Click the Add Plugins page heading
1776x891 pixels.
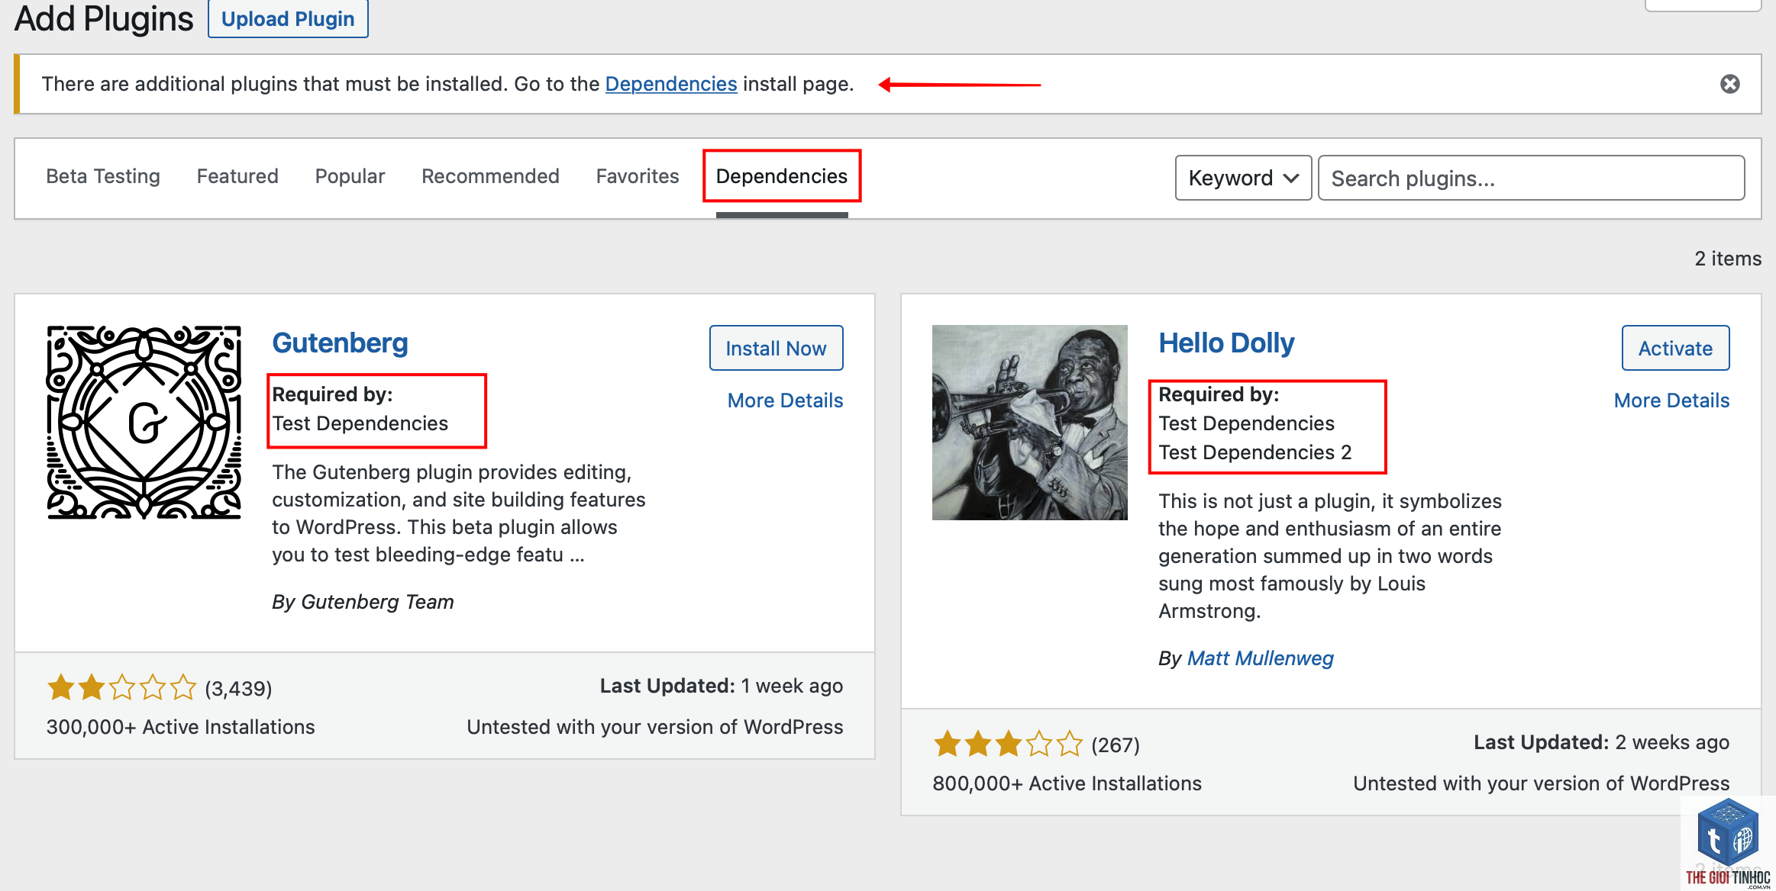click(104, 18)
